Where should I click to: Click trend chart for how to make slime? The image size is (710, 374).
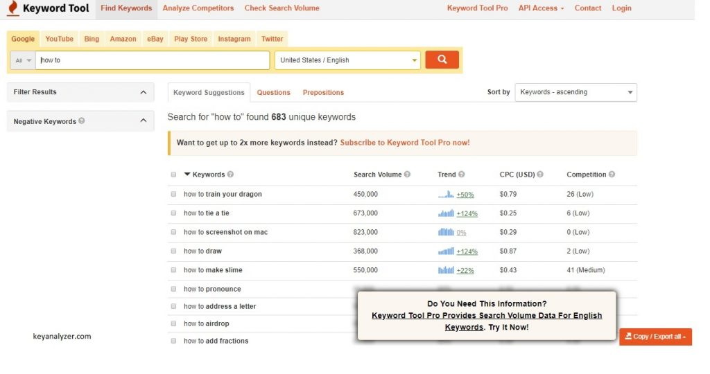[x=446, y=270]
